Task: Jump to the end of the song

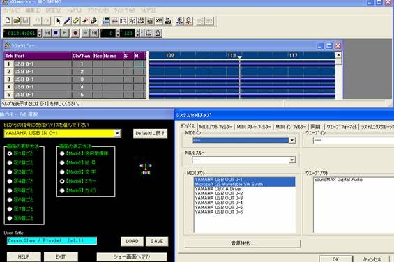Action: [94, 33]
